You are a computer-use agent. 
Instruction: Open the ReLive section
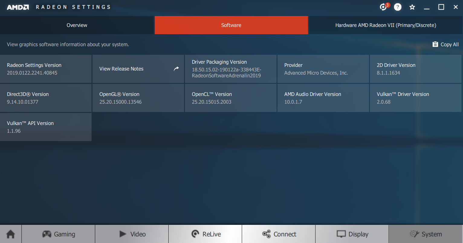206,234
